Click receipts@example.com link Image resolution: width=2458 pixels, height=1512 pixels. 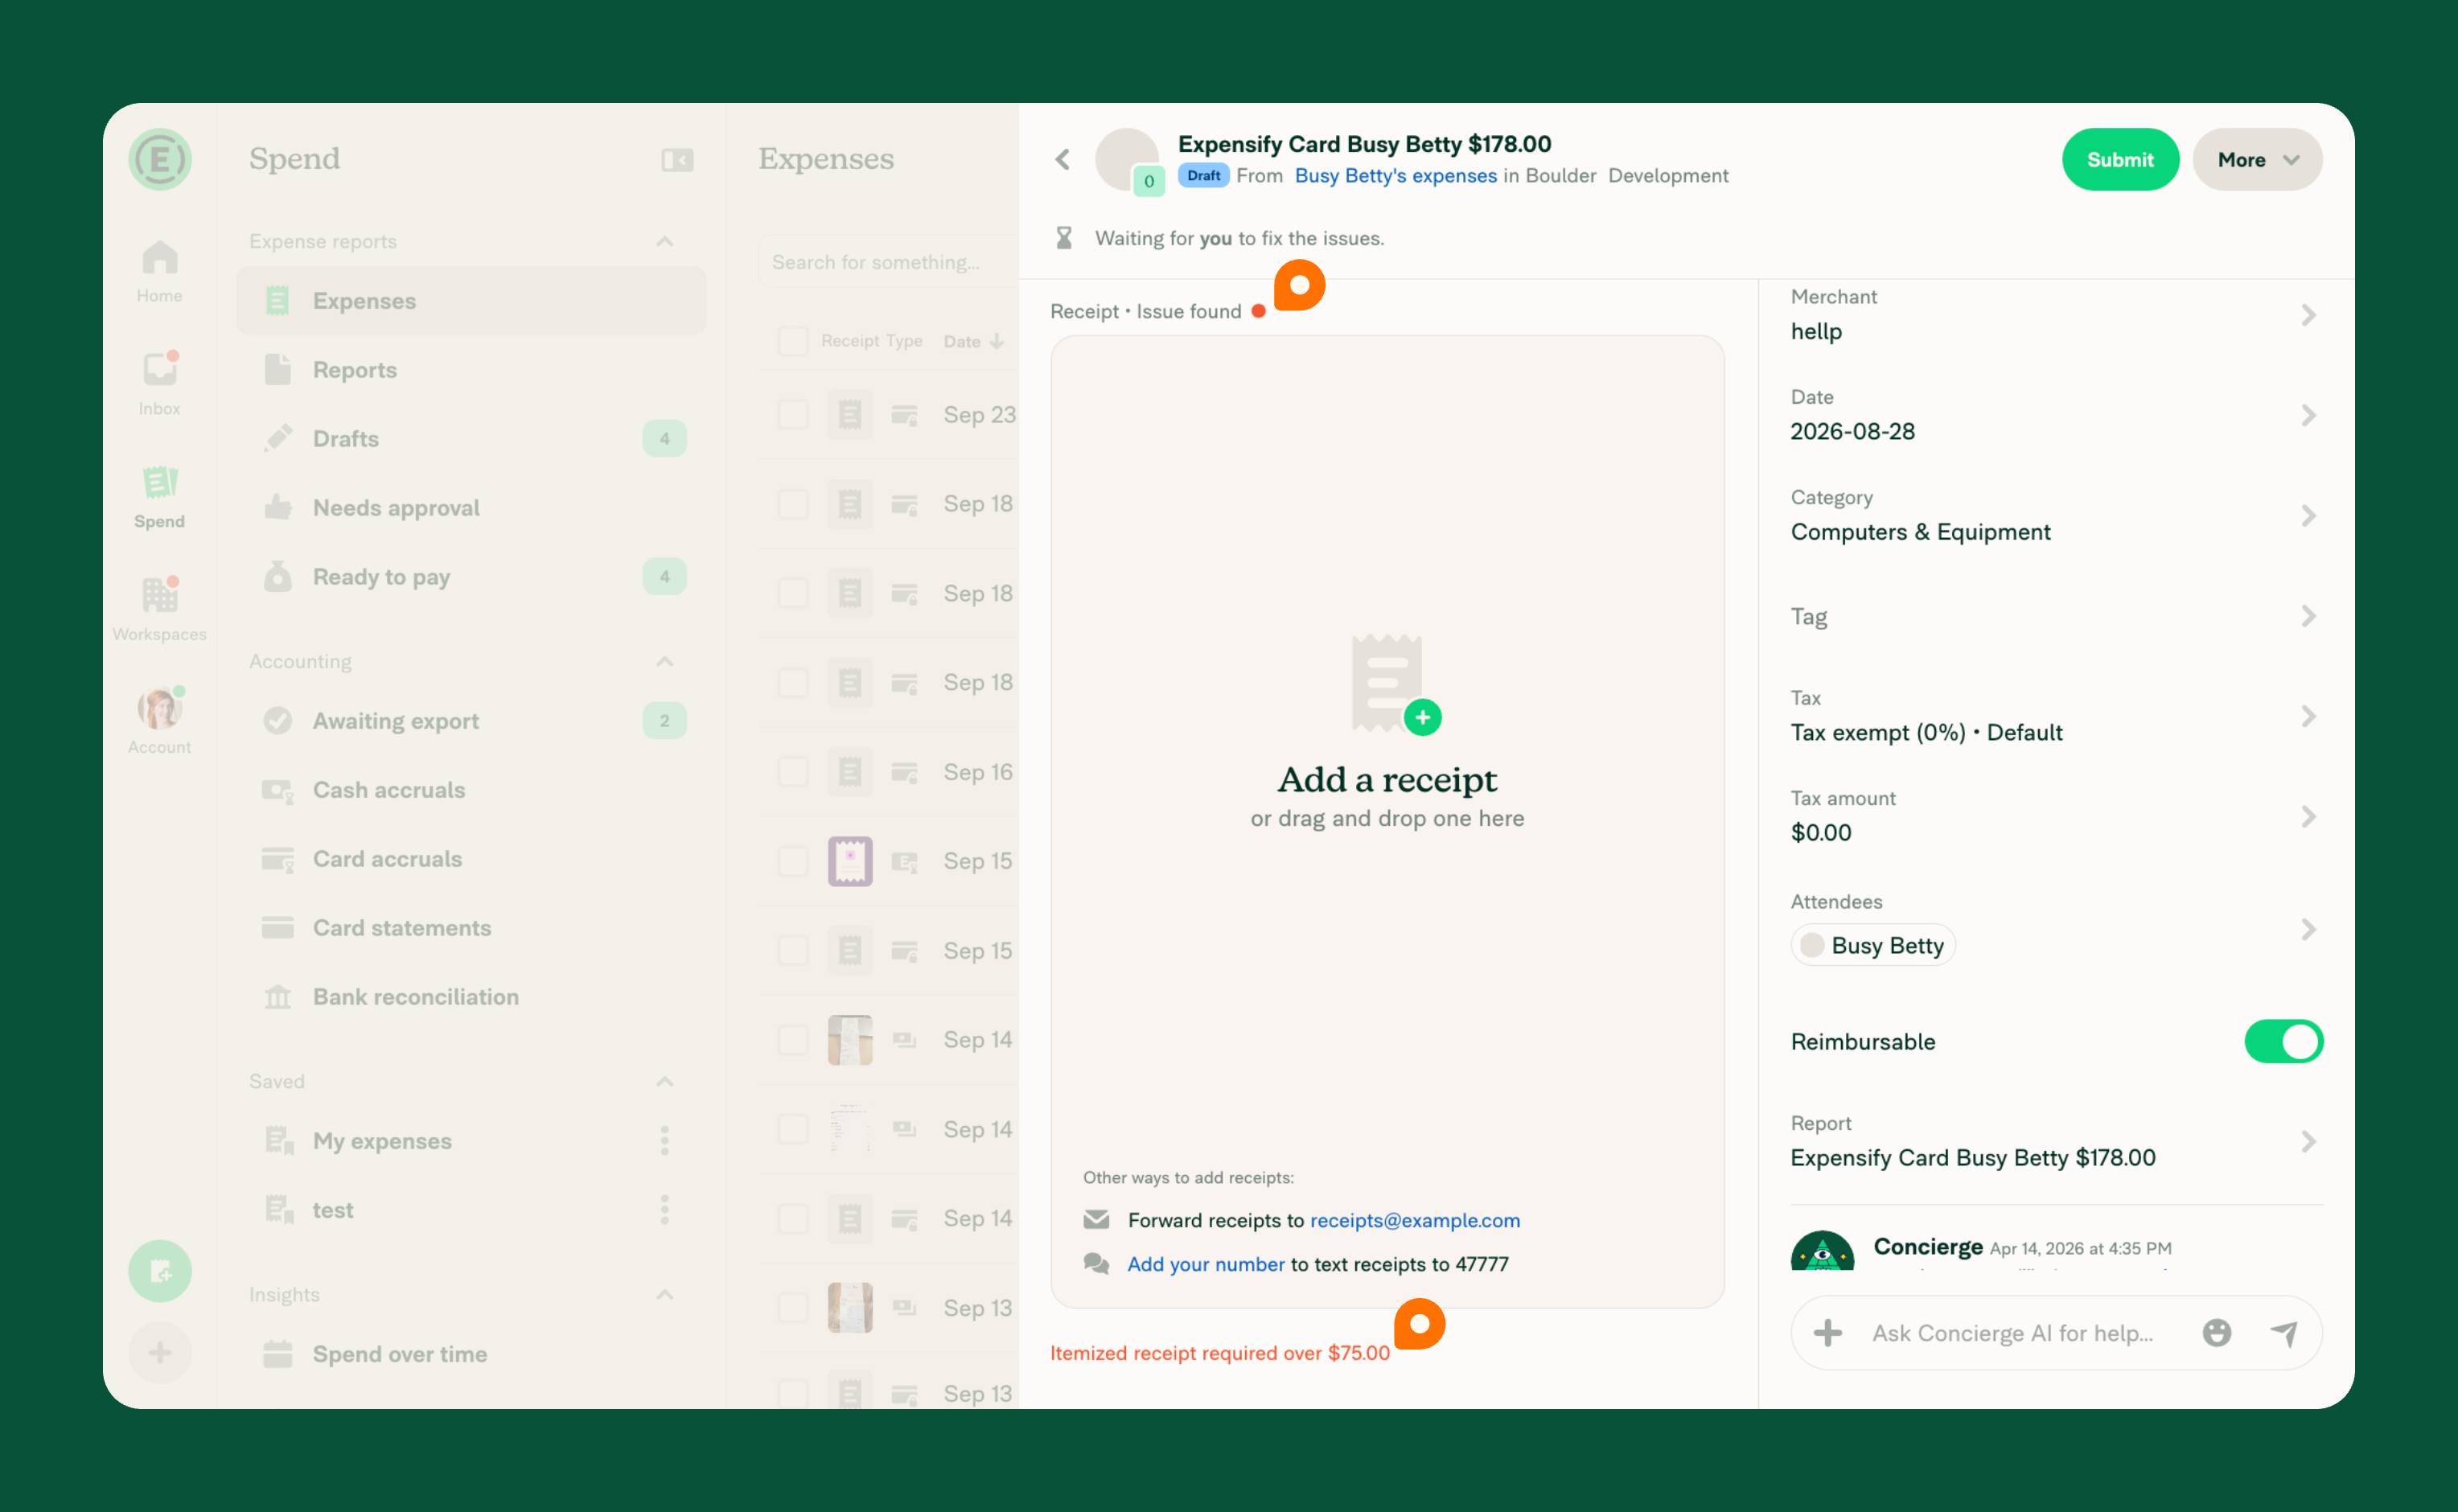tap(1414, 1219)
